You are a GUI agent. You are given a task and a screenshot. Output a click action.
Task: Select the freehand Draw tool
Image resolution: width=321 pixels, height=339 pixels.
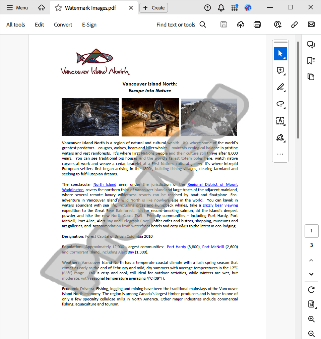point(280,104)
